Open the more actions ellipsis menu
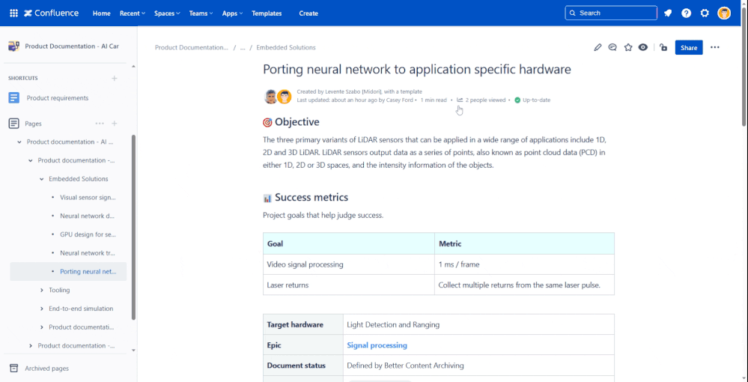The width and height of the screenshot is (748, 382). tap(714, 47)
